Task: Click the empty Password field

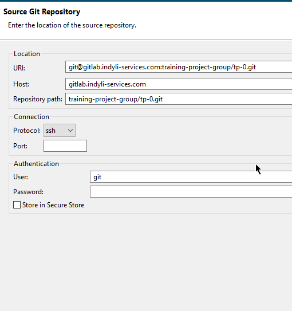Action: 191,192
